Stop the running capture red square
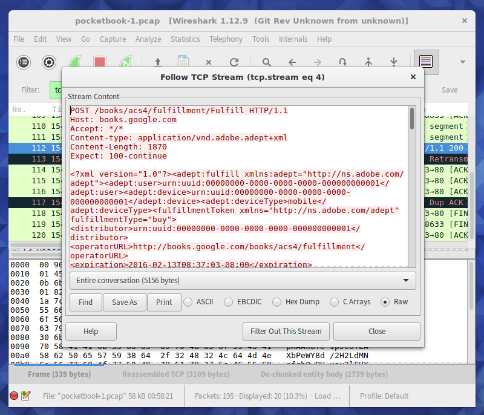Screen dimensions: 484x415 coord(100,62)
